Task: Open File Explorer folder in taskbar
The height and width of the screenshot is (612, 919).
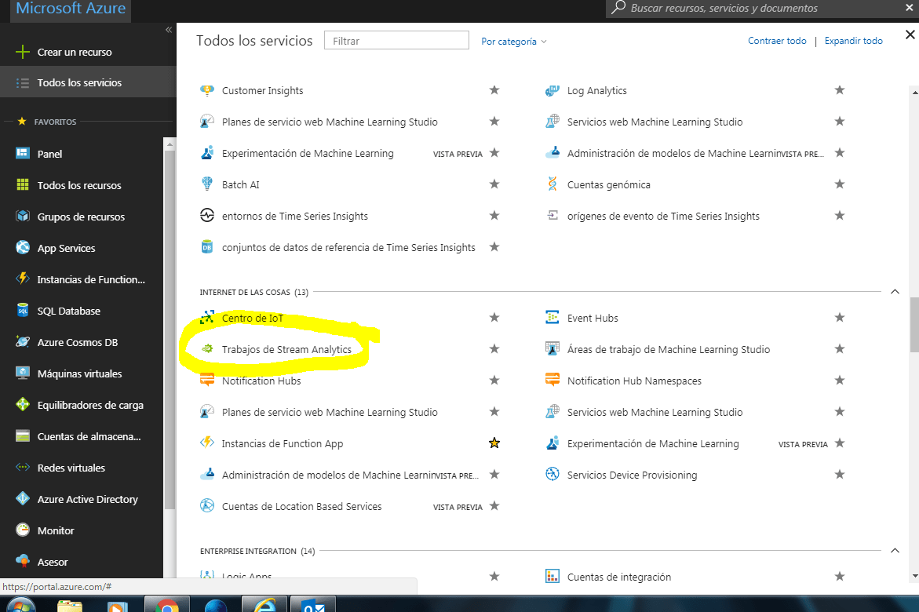Action: point(70,605)
